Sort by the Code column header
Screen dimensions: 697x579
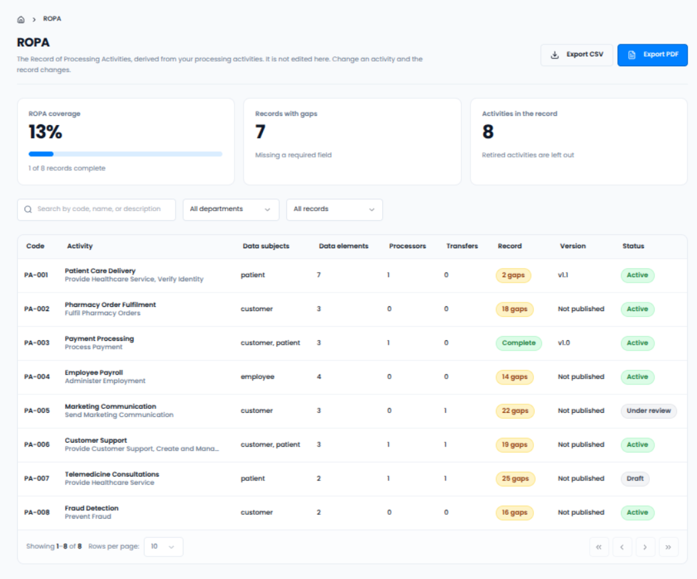click(35, 246)
